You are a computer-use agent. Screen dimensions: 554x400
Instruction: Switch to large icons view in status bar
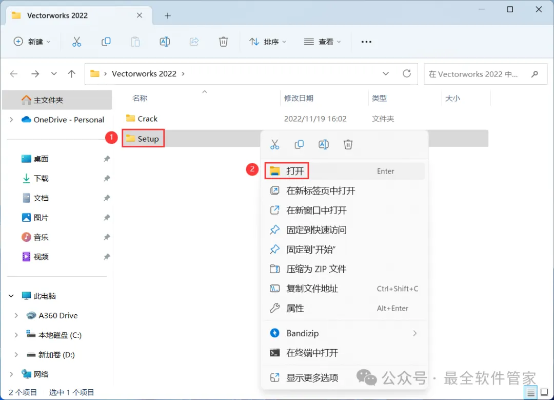(x=544, y=392)
